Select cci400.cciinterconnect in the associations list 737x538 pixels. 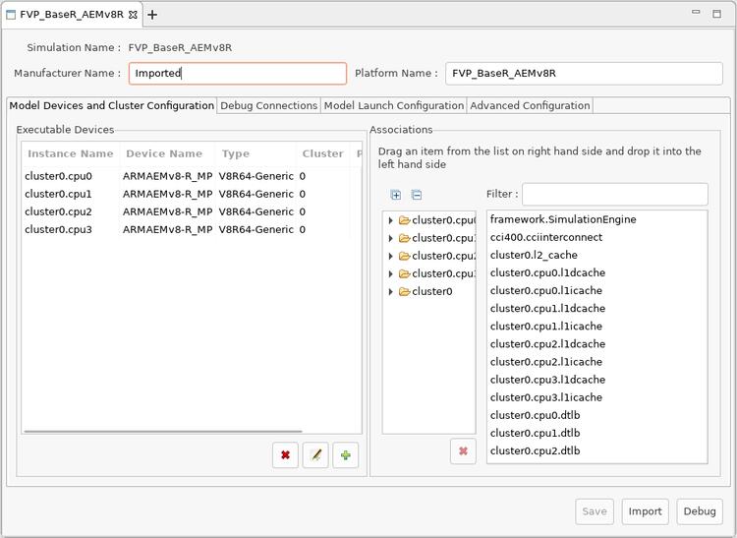pos(546,237)
